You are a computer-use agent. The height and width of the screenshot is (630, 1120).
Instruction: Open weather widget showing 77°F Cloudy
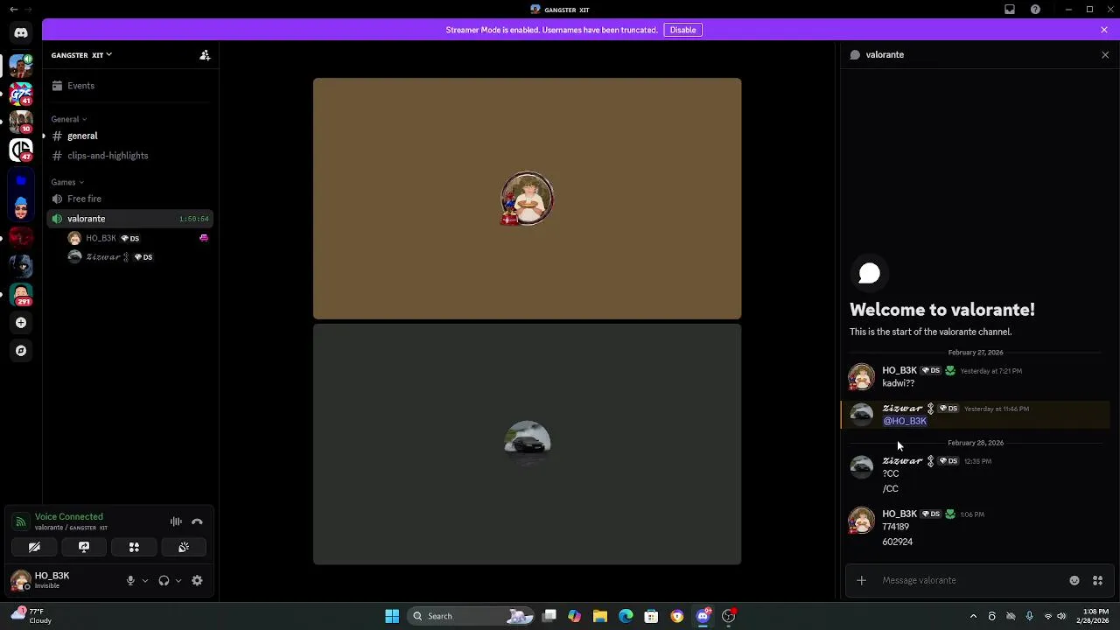point(31,616)
